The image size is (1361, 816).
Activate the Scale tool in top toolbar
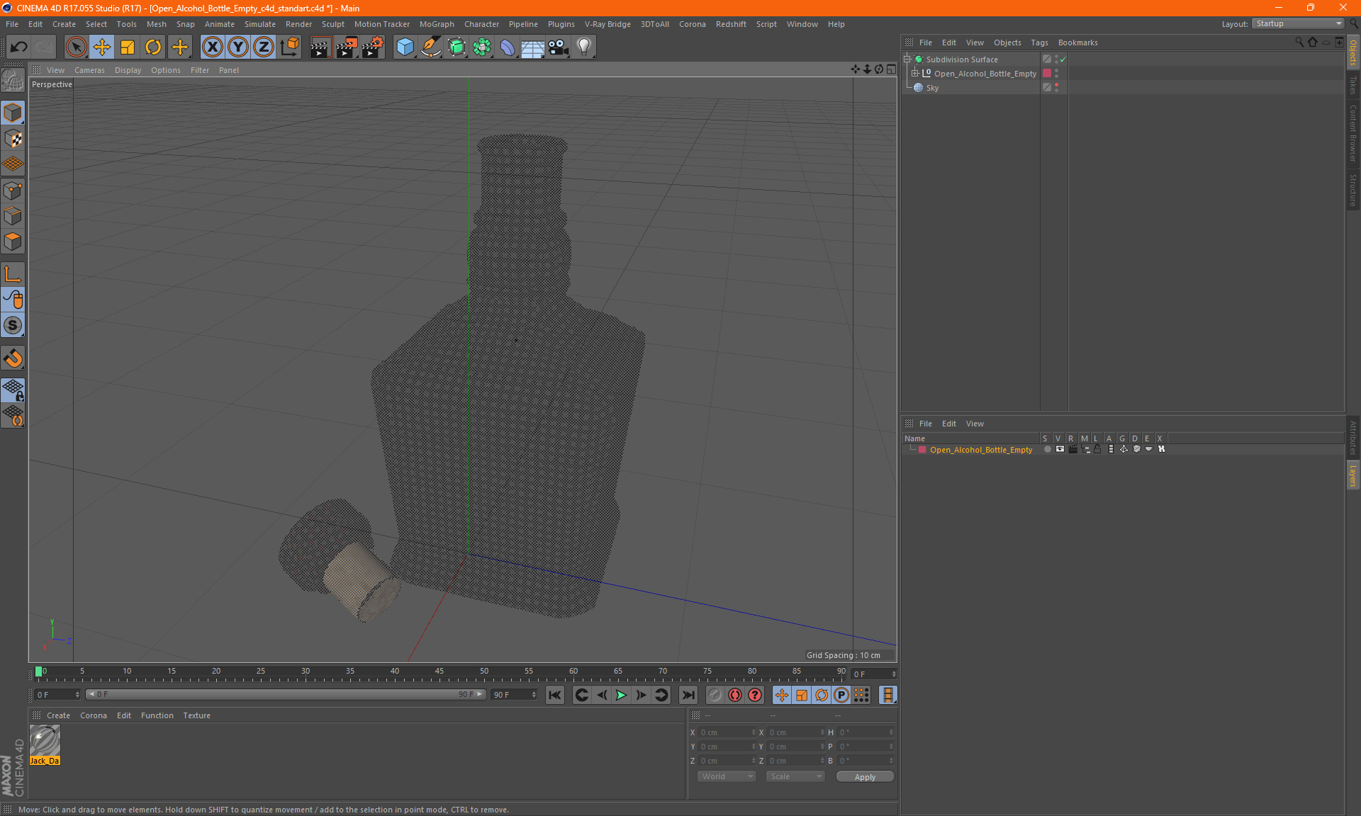(x=128, y=47)
